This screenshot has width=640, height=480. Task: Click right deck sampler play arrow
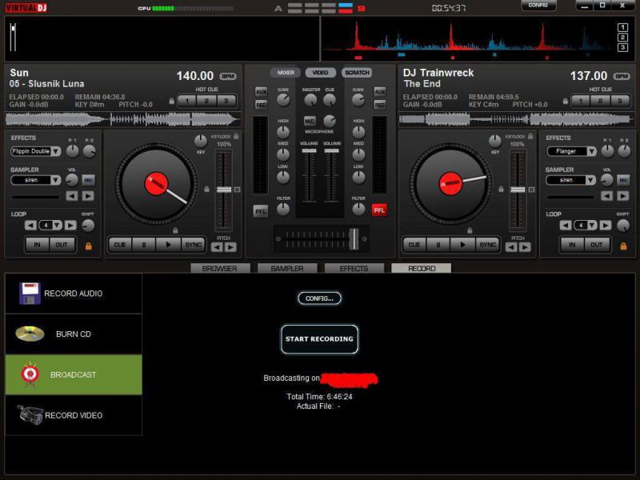(623, 196)
